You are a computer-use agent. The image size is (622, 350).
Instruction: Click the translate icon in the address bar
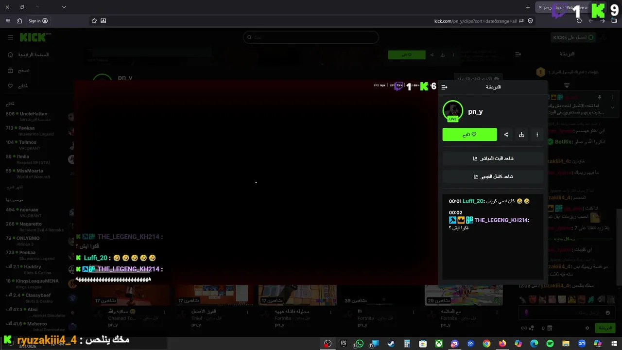(521, 21)
